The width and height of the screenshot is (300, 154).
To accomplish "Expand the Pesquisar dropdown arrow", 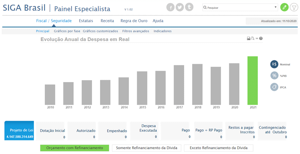I will click(275, 7).
